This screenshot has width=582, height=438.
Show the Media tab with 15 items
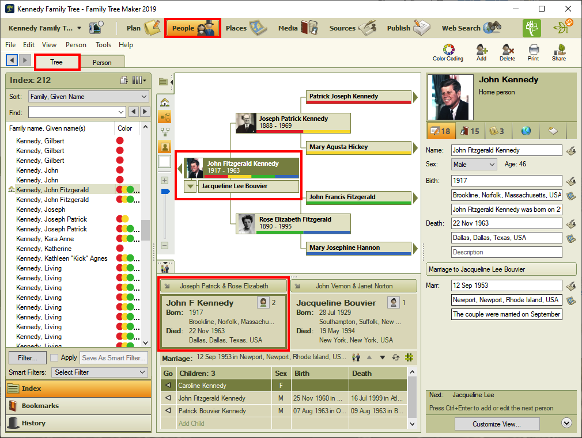tap(470, 131)
